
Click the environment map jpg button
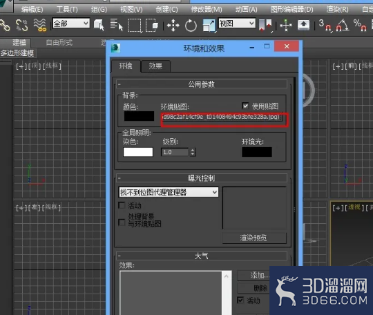[x=222, y=117]
